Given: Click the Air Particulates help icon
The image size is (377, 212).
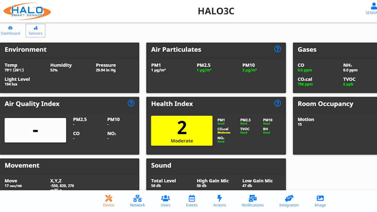Looking at the screenshot, I should (x=278, y=49).
